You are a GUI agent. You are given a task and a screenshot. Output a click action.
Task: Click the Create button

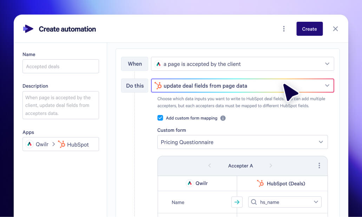[x=310, y=29]
